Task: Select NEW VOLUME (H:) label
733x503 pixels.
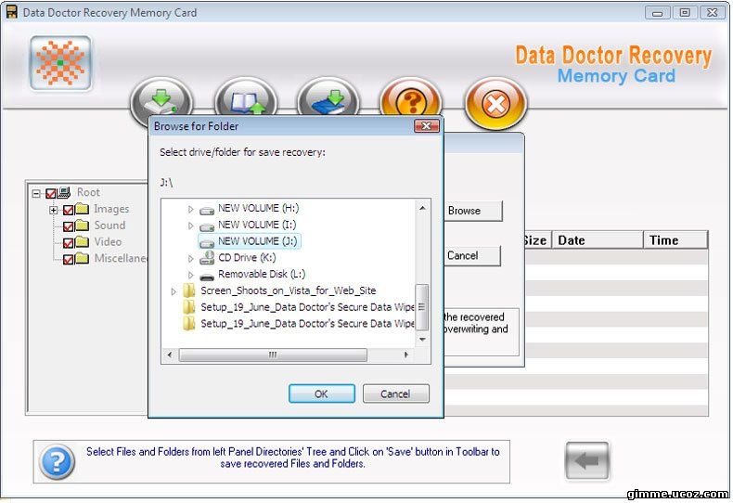Action: pos(259,208)
